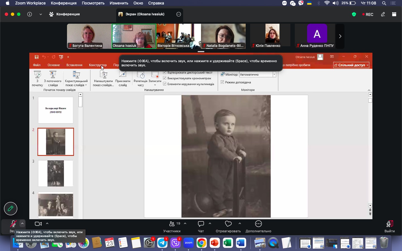The width and height of the screenshot is (402, 251).
Task: Click the Reactions heart icon
Action: coord(228,224)
